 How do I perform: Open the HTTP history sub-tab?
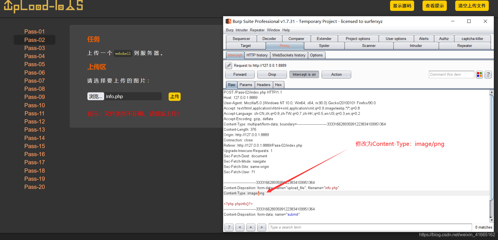tap(257, 55)
